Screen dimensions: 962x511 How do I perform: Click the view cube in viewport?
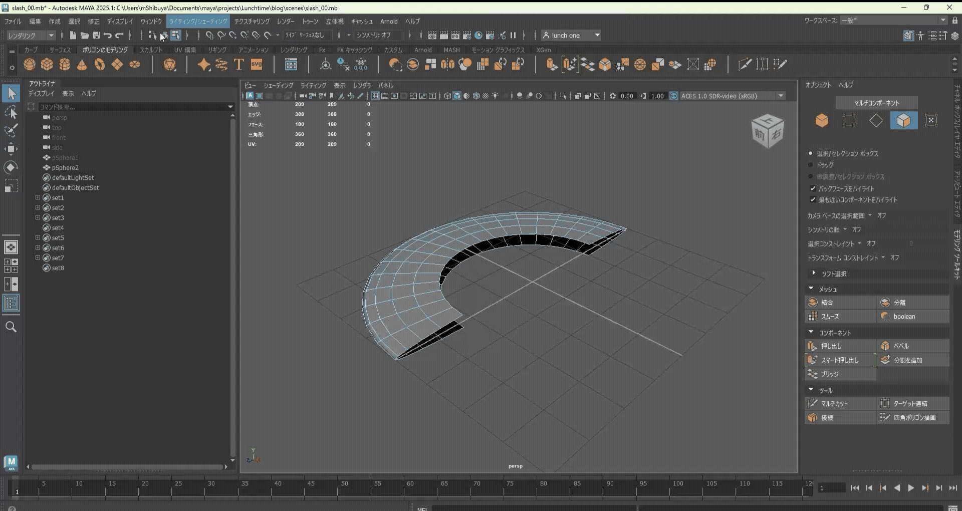point(767,131)
